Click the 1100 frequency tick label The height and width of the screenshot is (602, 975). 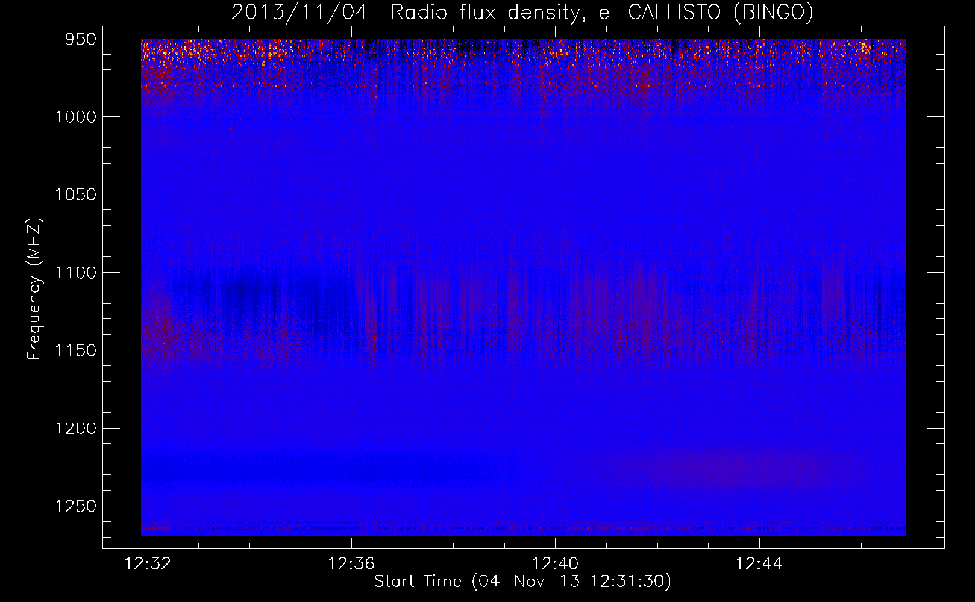tap(76, 273)
